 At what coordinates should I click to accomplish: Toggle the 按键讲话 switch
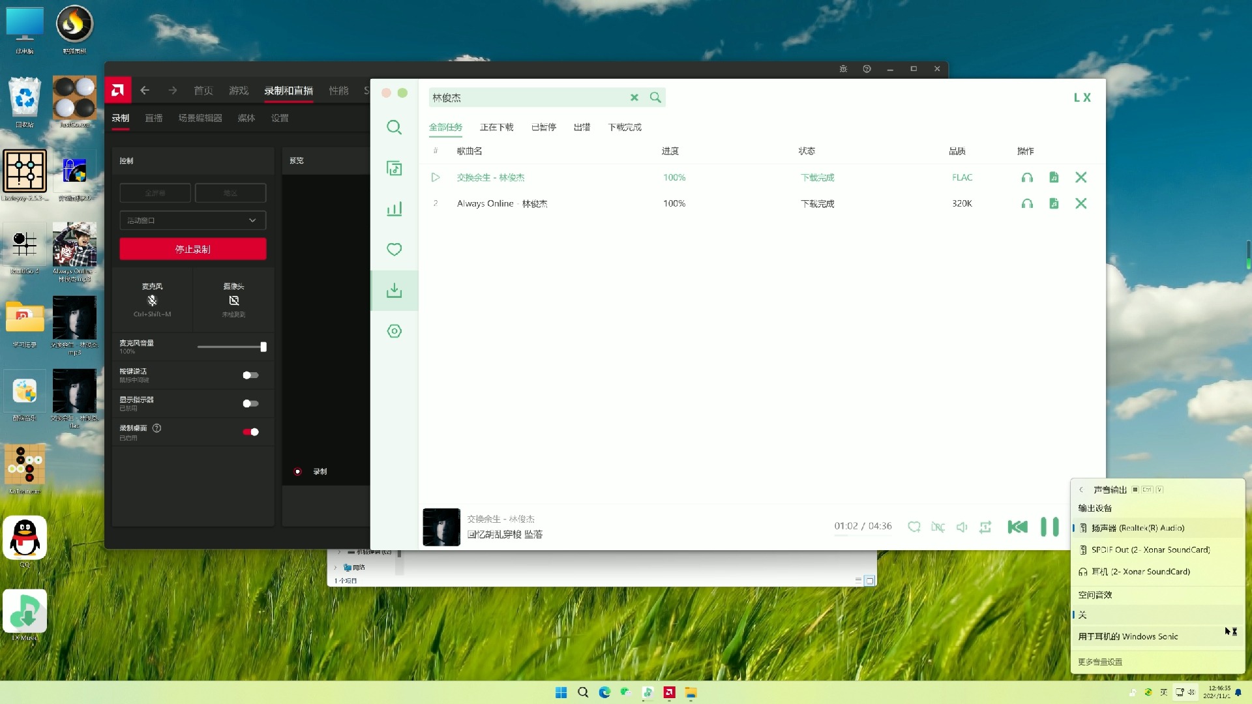tap(250, 375)
